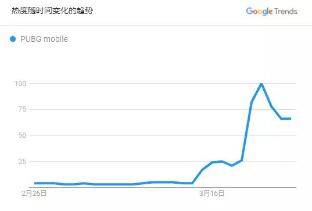Click the line's final flat end point
Image resolution: width=312 pixels, height=211 pixels.
tap(290, 119)
